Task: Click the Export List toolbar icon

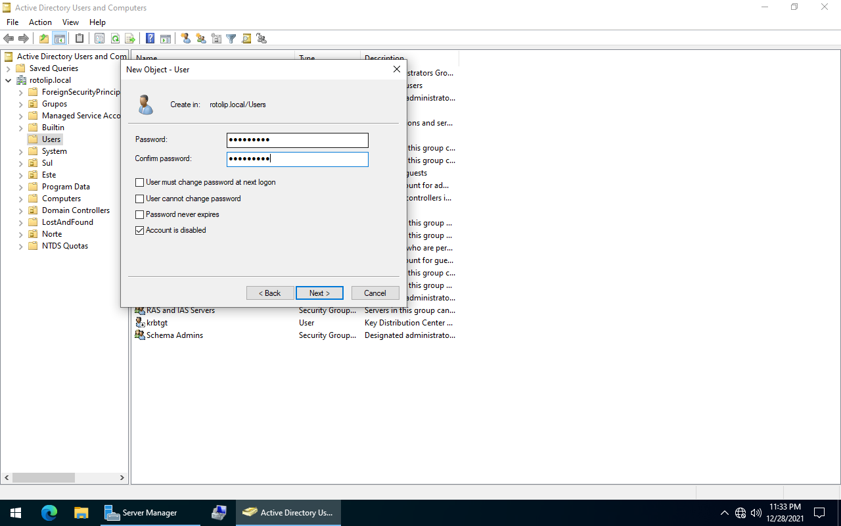Action: pos(130,39)
